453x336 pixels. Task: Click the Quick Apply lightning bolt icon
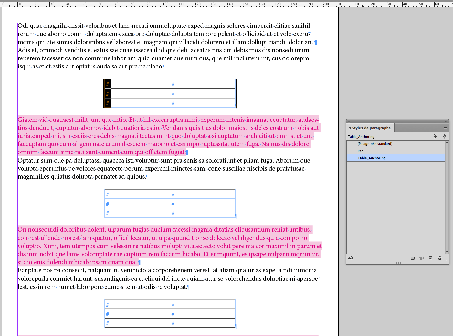click(445, 136)
